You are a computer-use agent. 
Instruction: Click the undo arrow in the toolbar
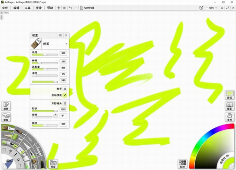coord(70,8)
